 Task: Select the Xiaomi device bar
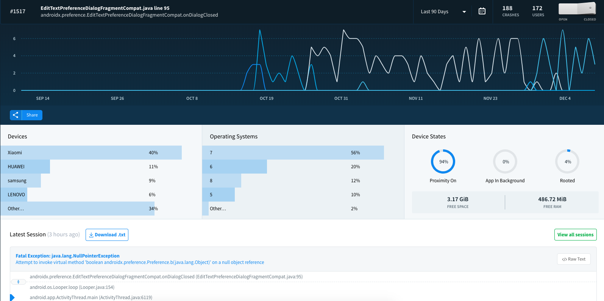point(91,153)
